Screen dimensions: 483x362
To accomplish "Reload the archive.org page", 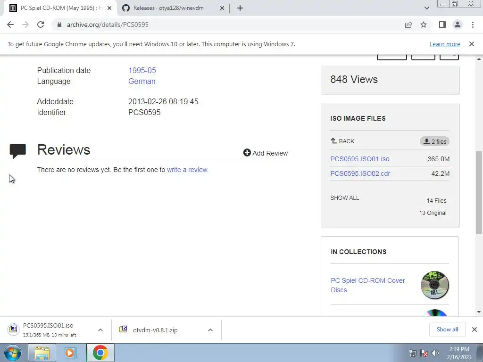I will [x=41, y=25].
